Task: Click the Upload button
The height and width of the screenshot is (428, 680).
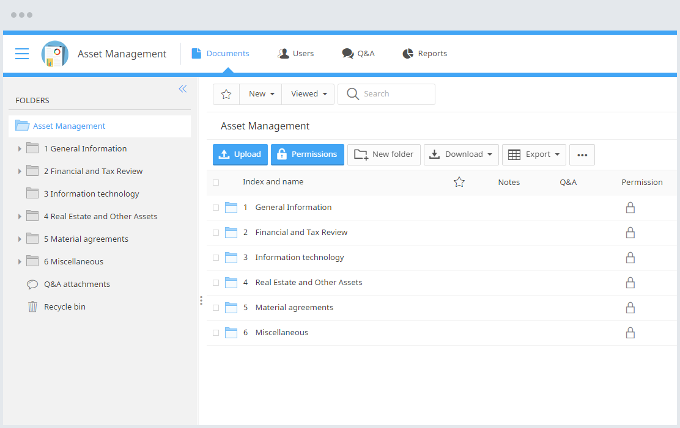Action: pos(240,154)
